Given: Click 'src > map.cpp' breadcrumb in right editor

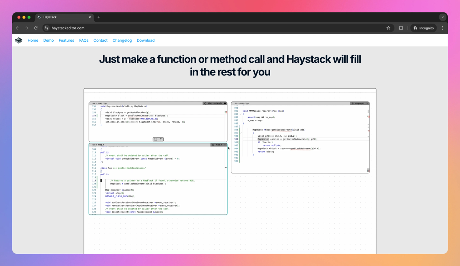Looking at the screenshot, I should coord(242,103).
